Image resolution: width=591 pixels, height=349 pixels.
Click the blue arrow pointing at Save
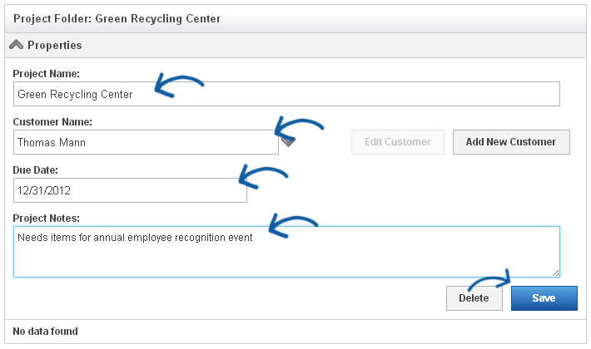pos(489,281)
